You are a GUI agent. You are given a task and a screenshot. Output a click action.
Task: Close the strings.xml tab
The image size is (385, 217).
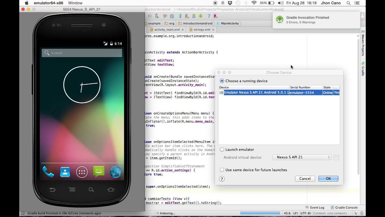(x=214, y=30)
